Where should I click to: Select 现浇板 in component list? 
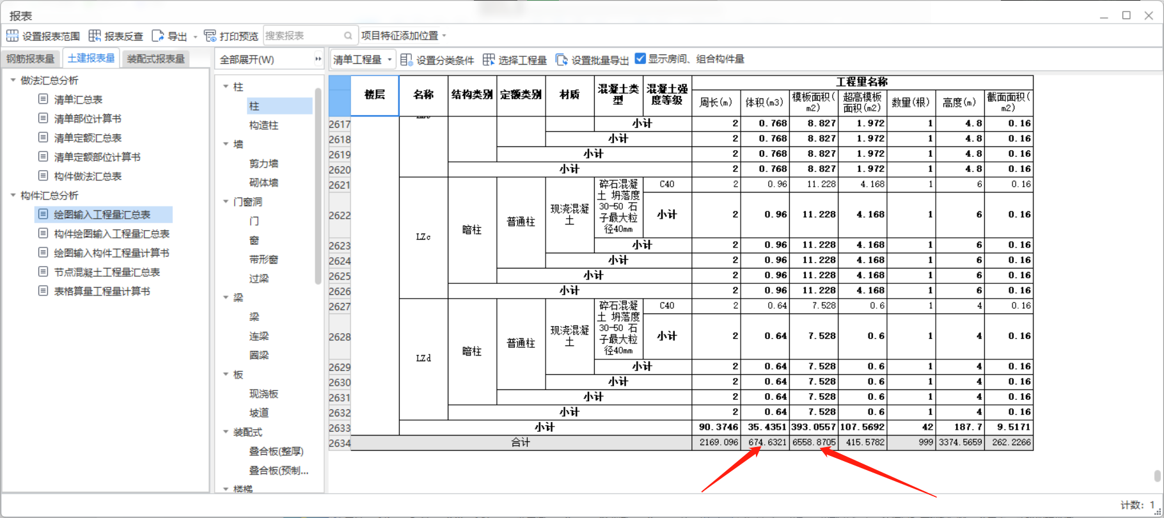click(x=263, y=394)
